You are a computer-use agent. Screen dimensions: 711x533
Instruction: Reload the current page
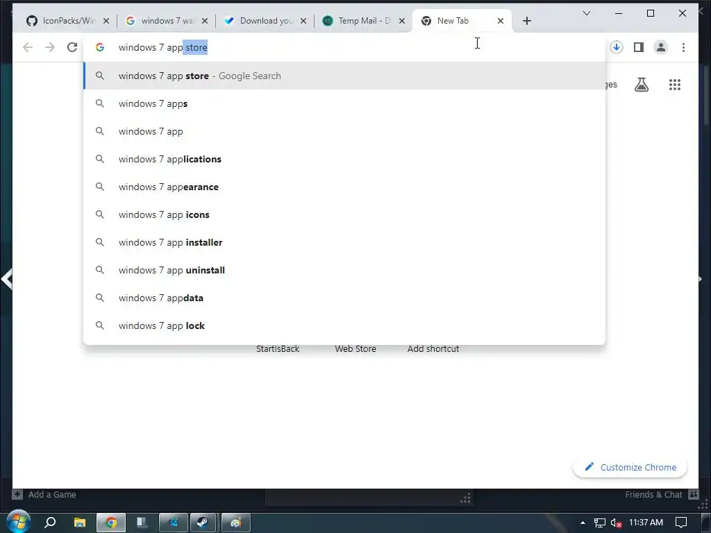point(72,47)
